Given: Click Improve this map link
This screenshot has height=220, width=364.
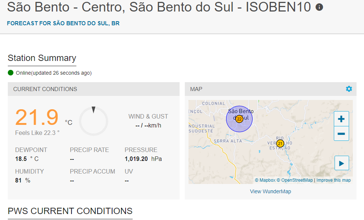Looking at the screenshot, I should click(x=333, y=180).
